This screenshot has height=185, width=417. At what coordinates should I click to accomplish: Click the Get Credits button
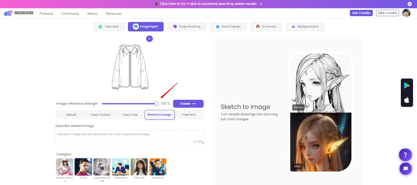coord(361,13)
